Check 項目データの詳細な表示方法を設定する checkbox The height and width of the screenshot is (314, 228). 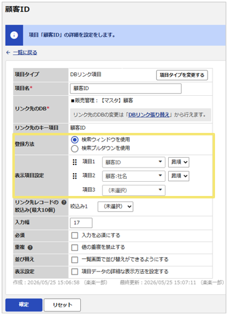pos(75,271)
